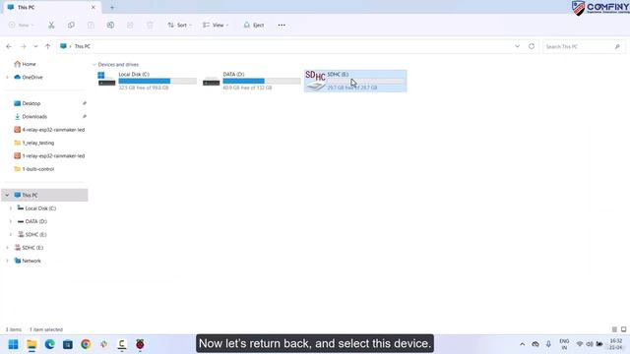Expand the OneDrive tree node

pyautogui.click(x=7, y=77)
